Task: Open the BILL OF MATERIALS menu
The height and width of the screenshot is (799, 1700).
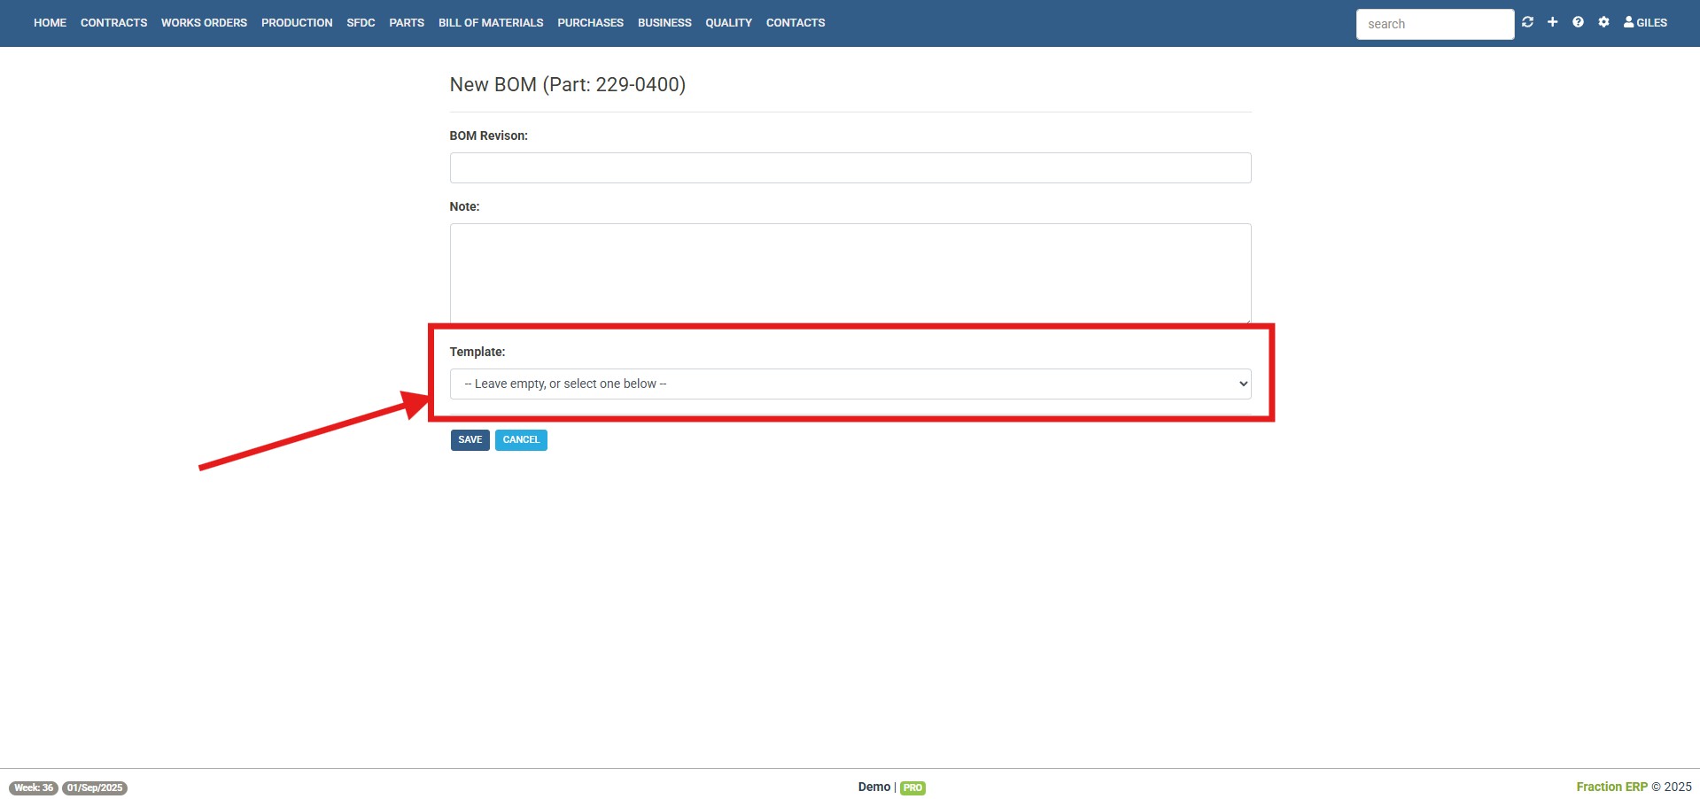Action: [491, 22]
